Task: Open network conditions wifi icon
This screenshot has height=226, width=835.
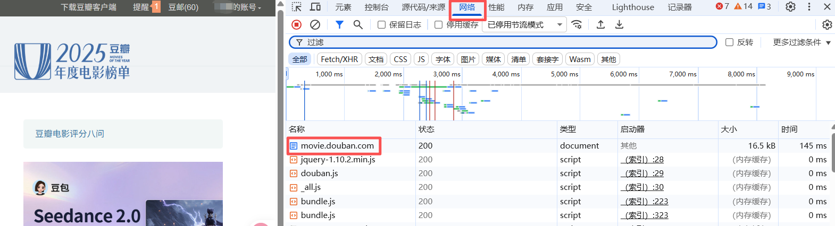Action: pos(577,24)
